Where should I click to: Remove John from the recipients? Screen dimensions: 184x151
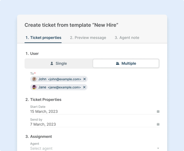tap(85, 79)
